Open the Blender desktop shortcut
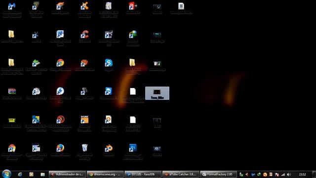This screenshot has height=178, width=316. (109, 148)
